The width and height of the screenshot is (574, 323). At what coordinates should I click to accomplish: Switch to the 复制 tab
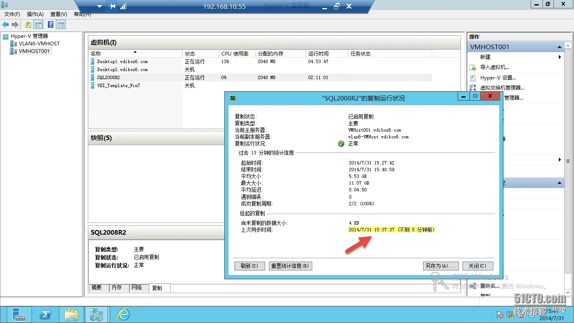160,288
